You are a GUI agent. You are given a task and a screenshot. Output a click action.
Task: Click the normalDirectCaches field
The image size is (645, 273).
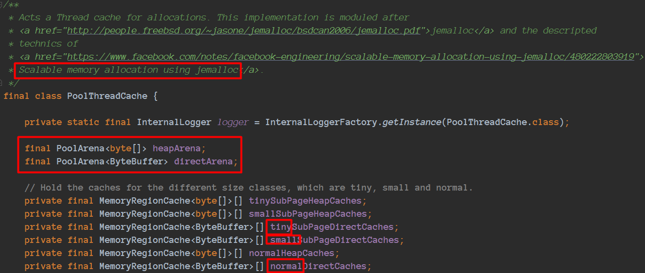[x=318, y=266]
